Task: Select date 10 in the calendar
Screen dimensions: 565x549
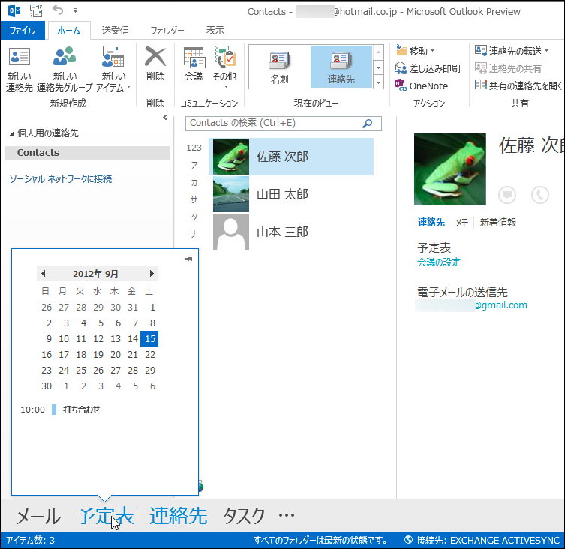Action: (x=64, y=339)
